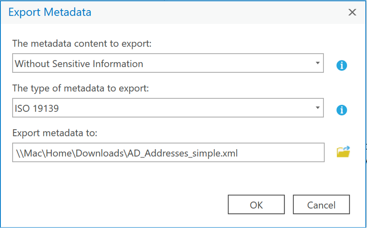Screen dimensions: 367x228
Task: Click info icon beside metadata type dropdown
Action: (342, 110)
